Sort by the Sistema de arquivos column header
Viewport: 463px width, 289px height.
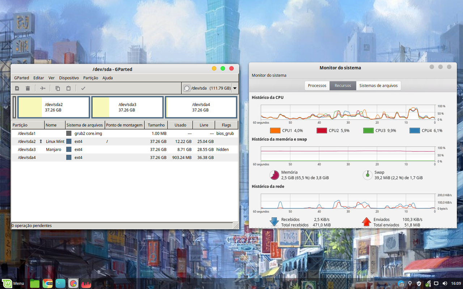85,125
